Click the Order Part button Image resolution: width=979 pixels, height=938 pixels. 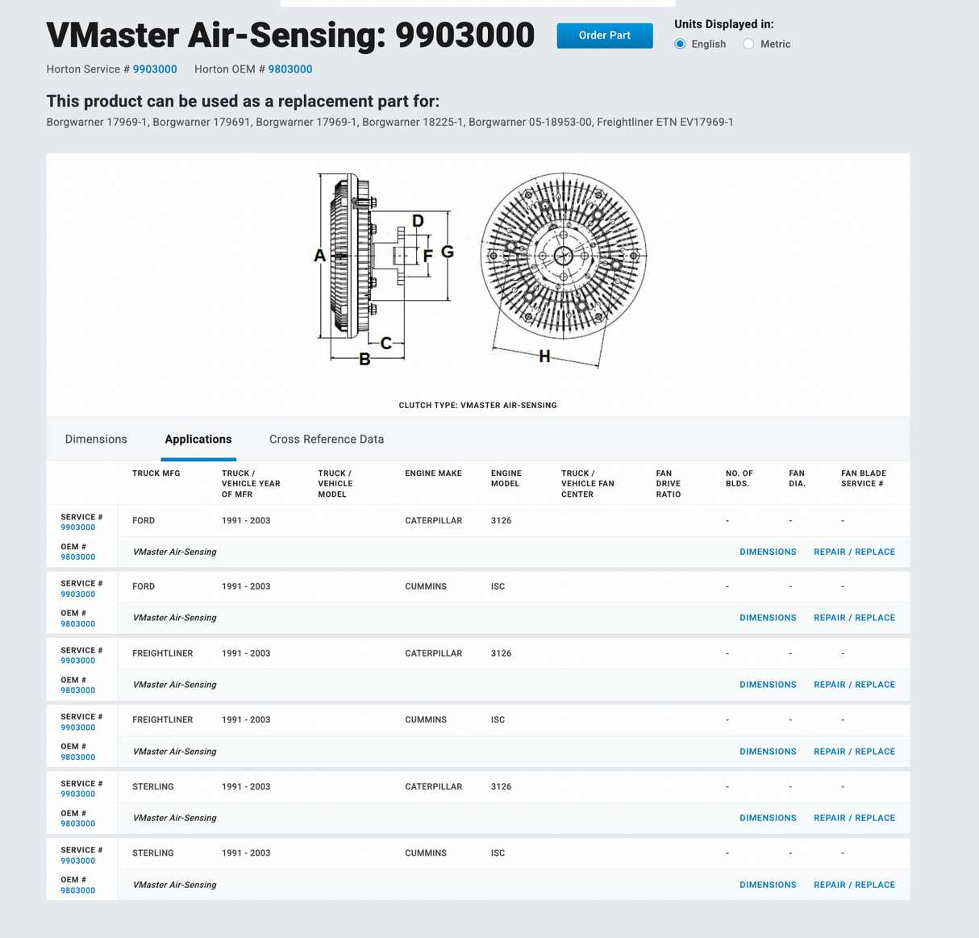(604, 35)
